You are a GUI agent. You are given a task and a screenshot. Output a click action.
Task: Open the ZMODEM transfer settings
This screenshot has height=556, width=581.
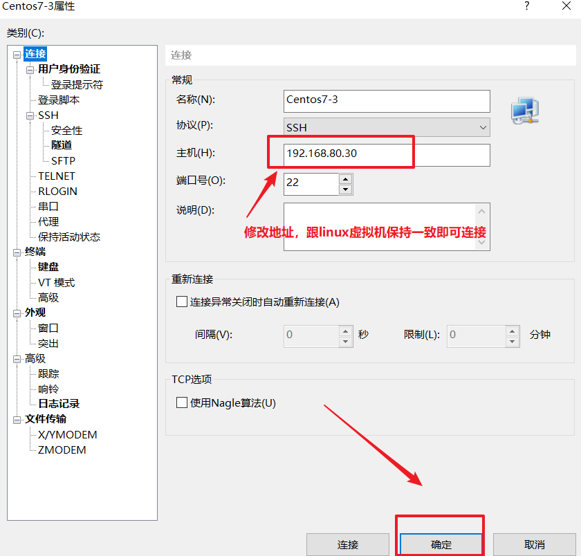[62, 450]
